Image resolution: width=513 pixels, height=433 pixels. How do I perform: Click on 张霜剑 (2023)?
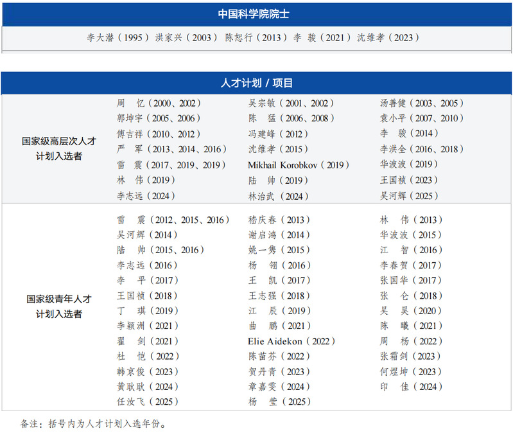410,357
